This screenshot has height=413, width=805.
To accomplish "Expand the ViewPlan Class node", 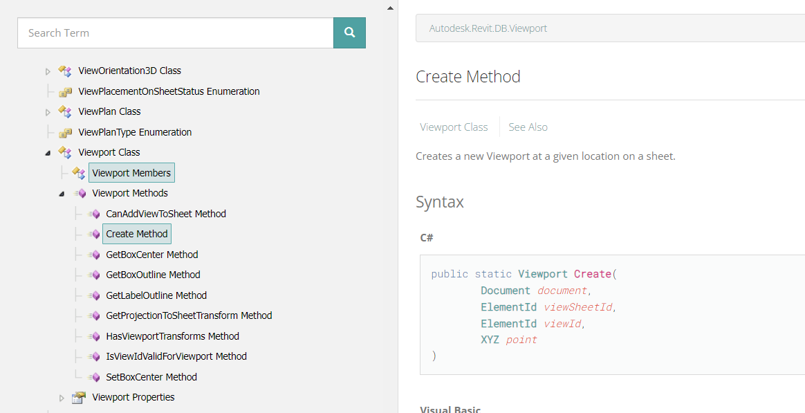I will tap(48, 112).
